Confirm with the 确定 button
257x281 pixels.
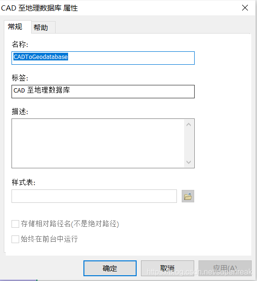[110, 268]
